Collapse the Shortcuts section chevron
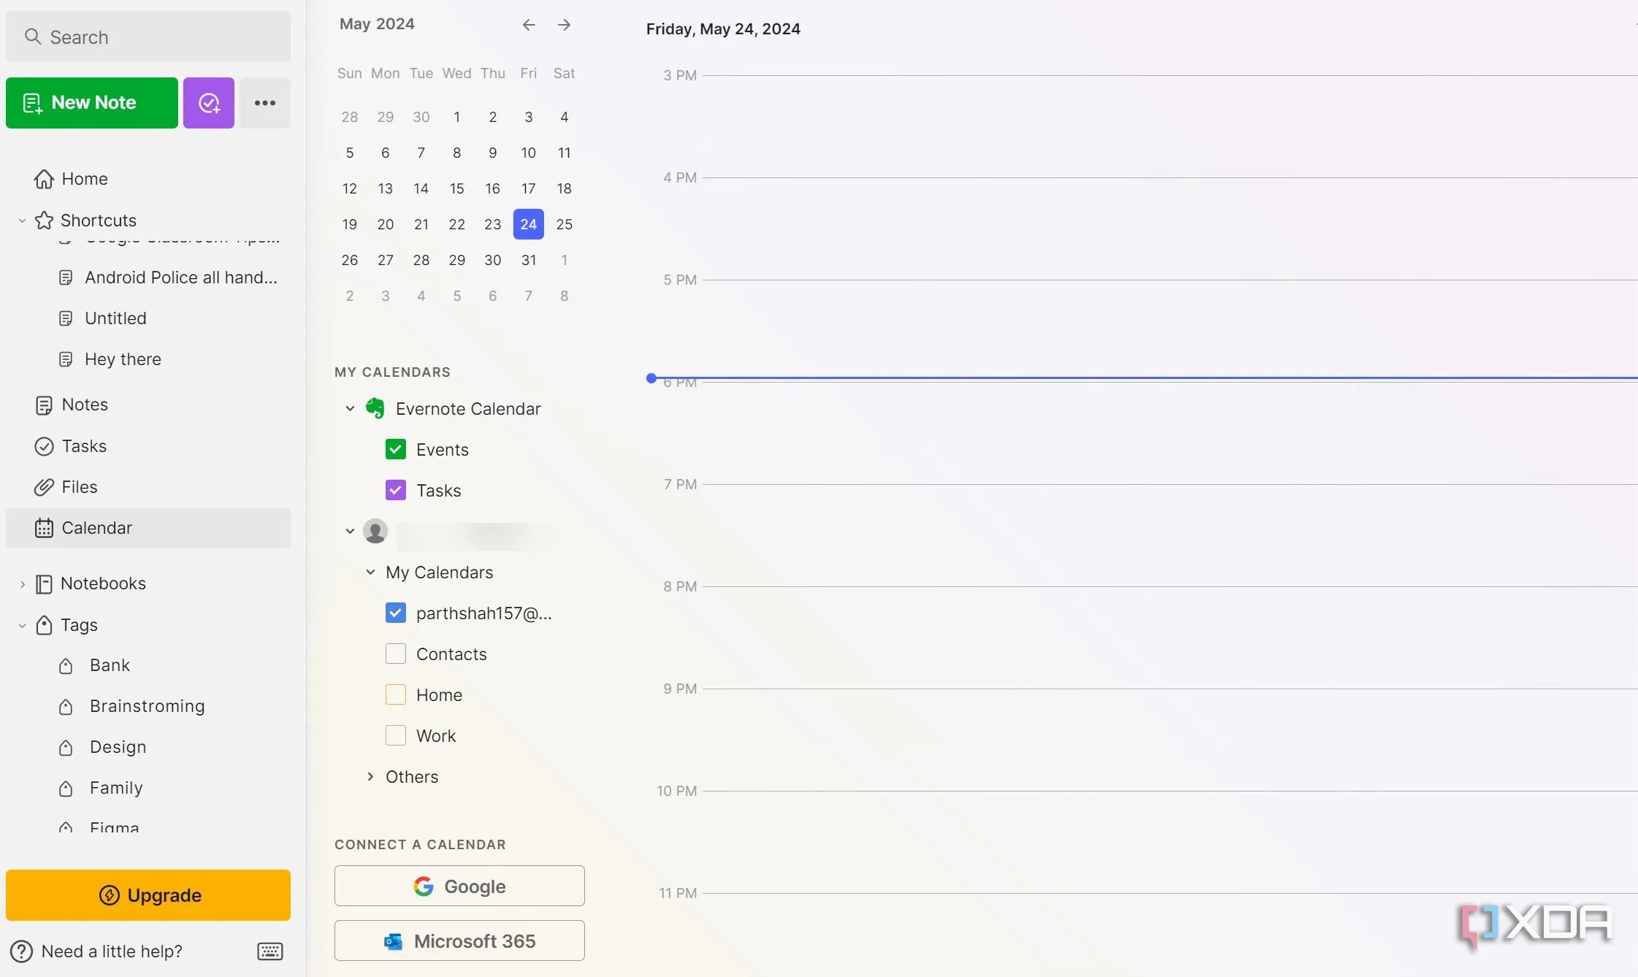This screenshot has width=1638, height=977. [x=22, y=221]
